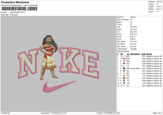Click thread code "1037"
The image size is (163, 115).
click(144, 78)
